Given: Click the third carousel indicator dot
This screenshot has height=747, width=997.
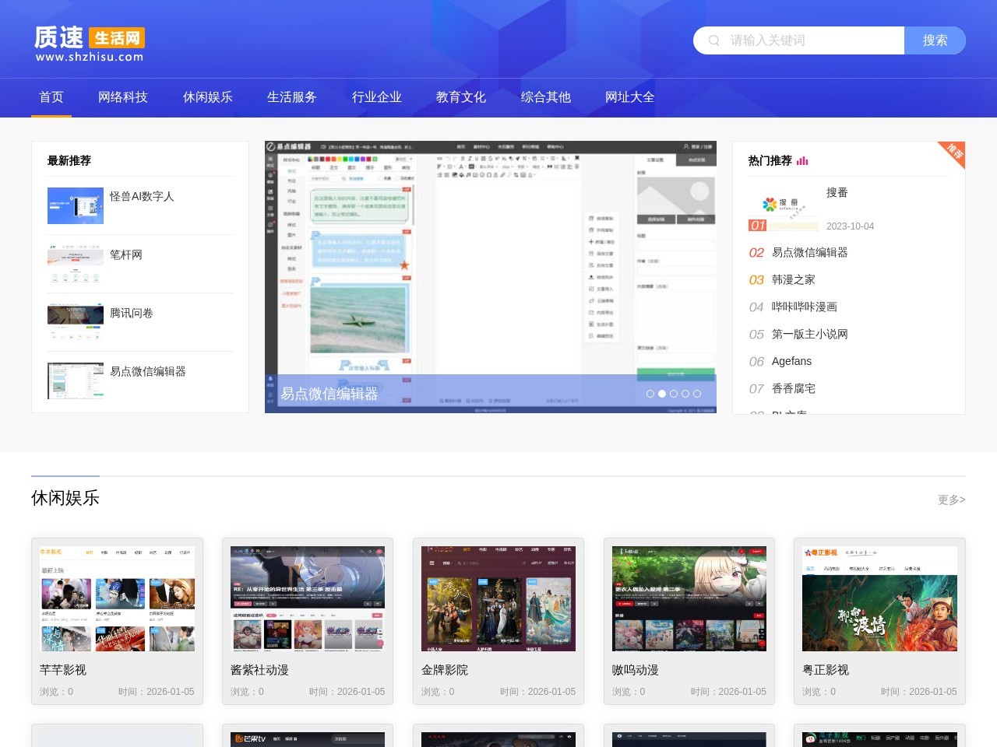Looking at the screenshot, I should coord(674,394).
